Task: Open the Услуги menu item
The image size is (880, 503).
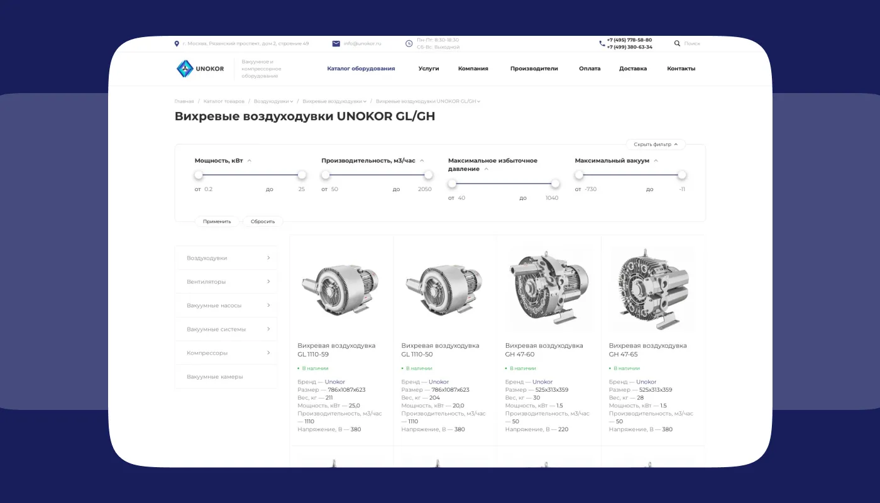Action: click(429, 69)
